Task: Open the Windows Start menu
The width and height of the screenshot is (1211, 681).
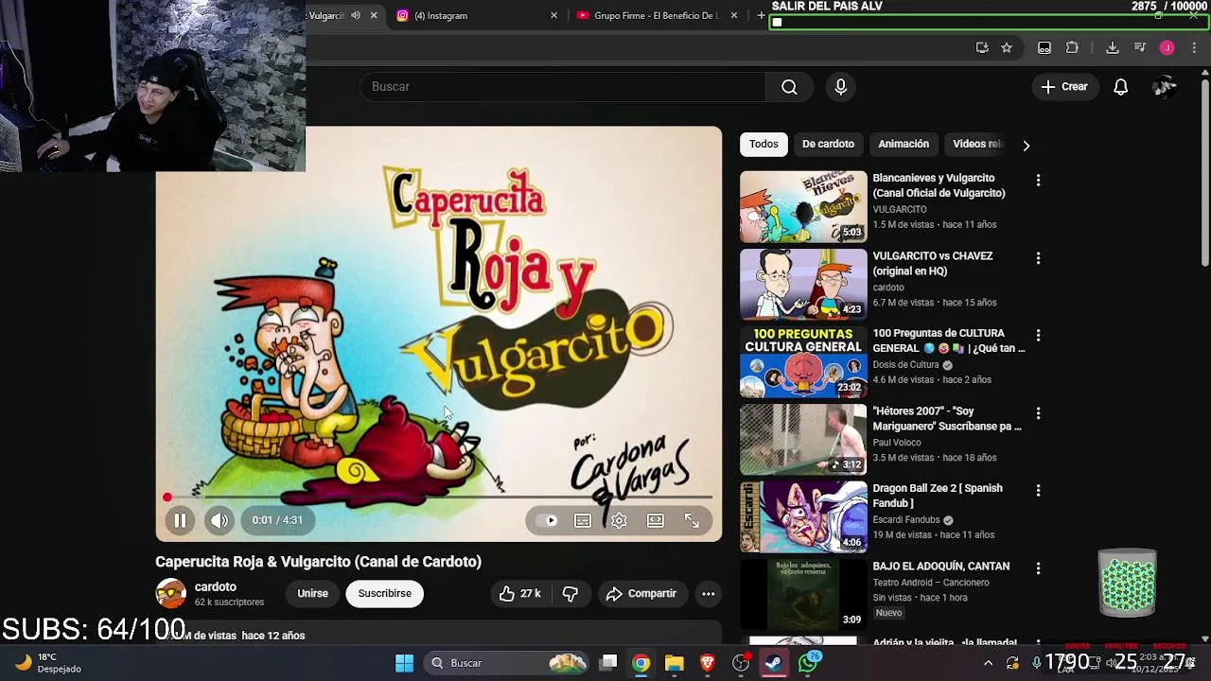Action: 404,663
